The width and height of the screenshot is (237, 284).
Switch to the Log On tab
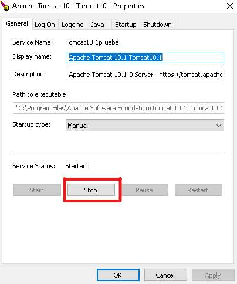pyautogui.click(x=45, y=25)
